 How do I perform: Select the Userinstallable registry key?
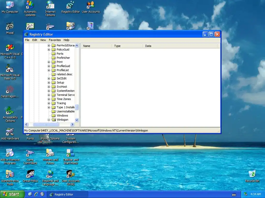pyautogui.click(x=65, y=111)
